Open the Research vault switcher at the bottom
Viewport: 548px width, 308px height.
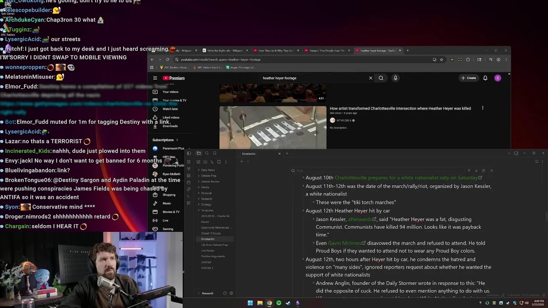[x=208, y=293]
